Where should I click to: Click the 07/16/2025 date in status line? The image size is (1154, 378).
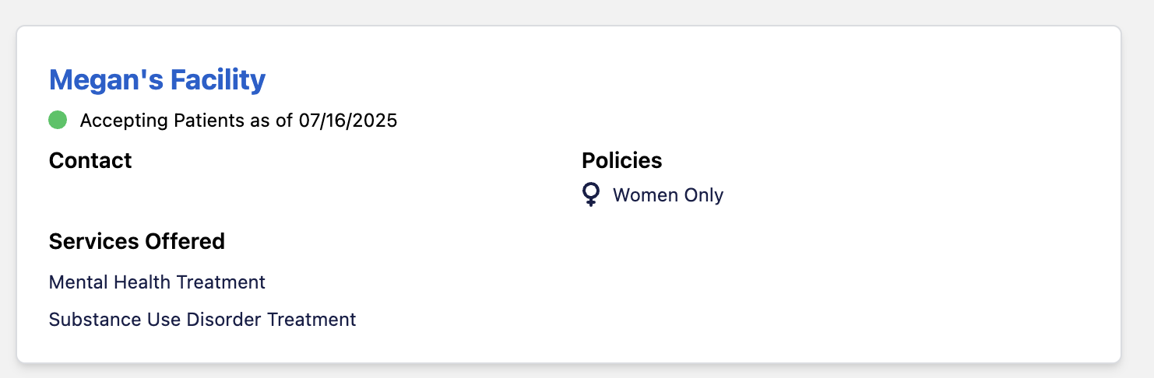pos(348,121)
